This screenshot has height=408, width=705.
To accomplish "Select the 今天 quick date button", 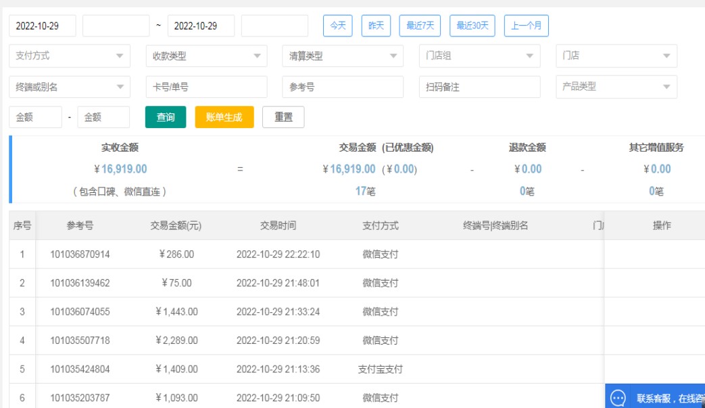I will tap(337, 26).
